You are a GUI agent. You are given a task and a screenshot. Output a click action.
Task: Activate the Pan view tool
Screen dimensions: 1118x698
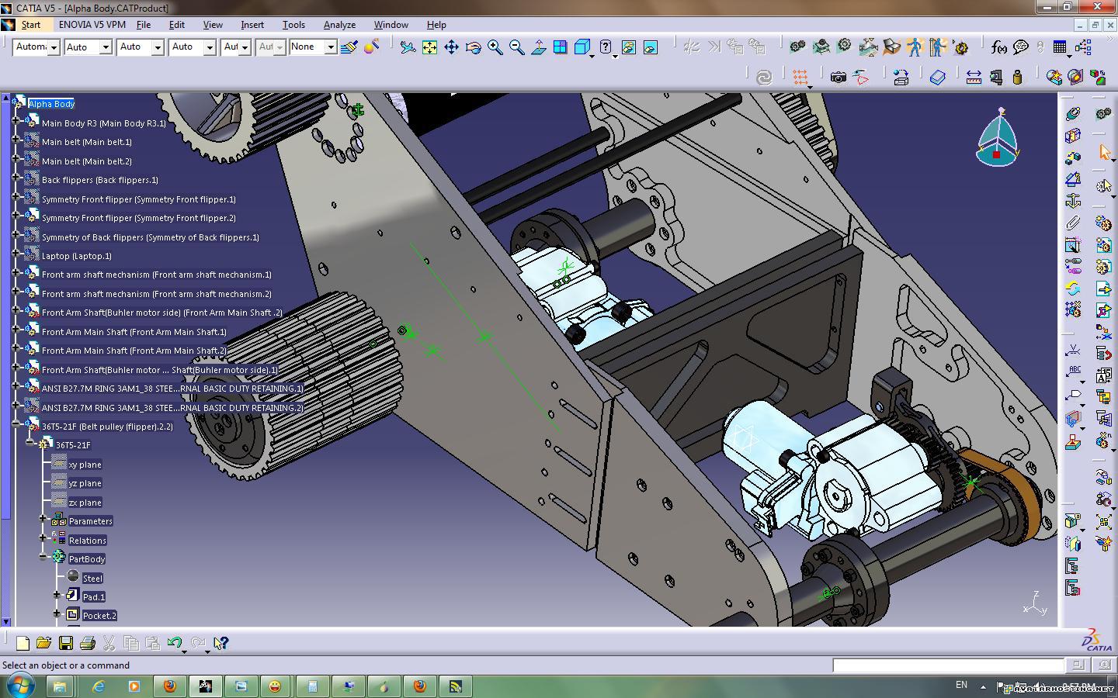tap(451, 47)
